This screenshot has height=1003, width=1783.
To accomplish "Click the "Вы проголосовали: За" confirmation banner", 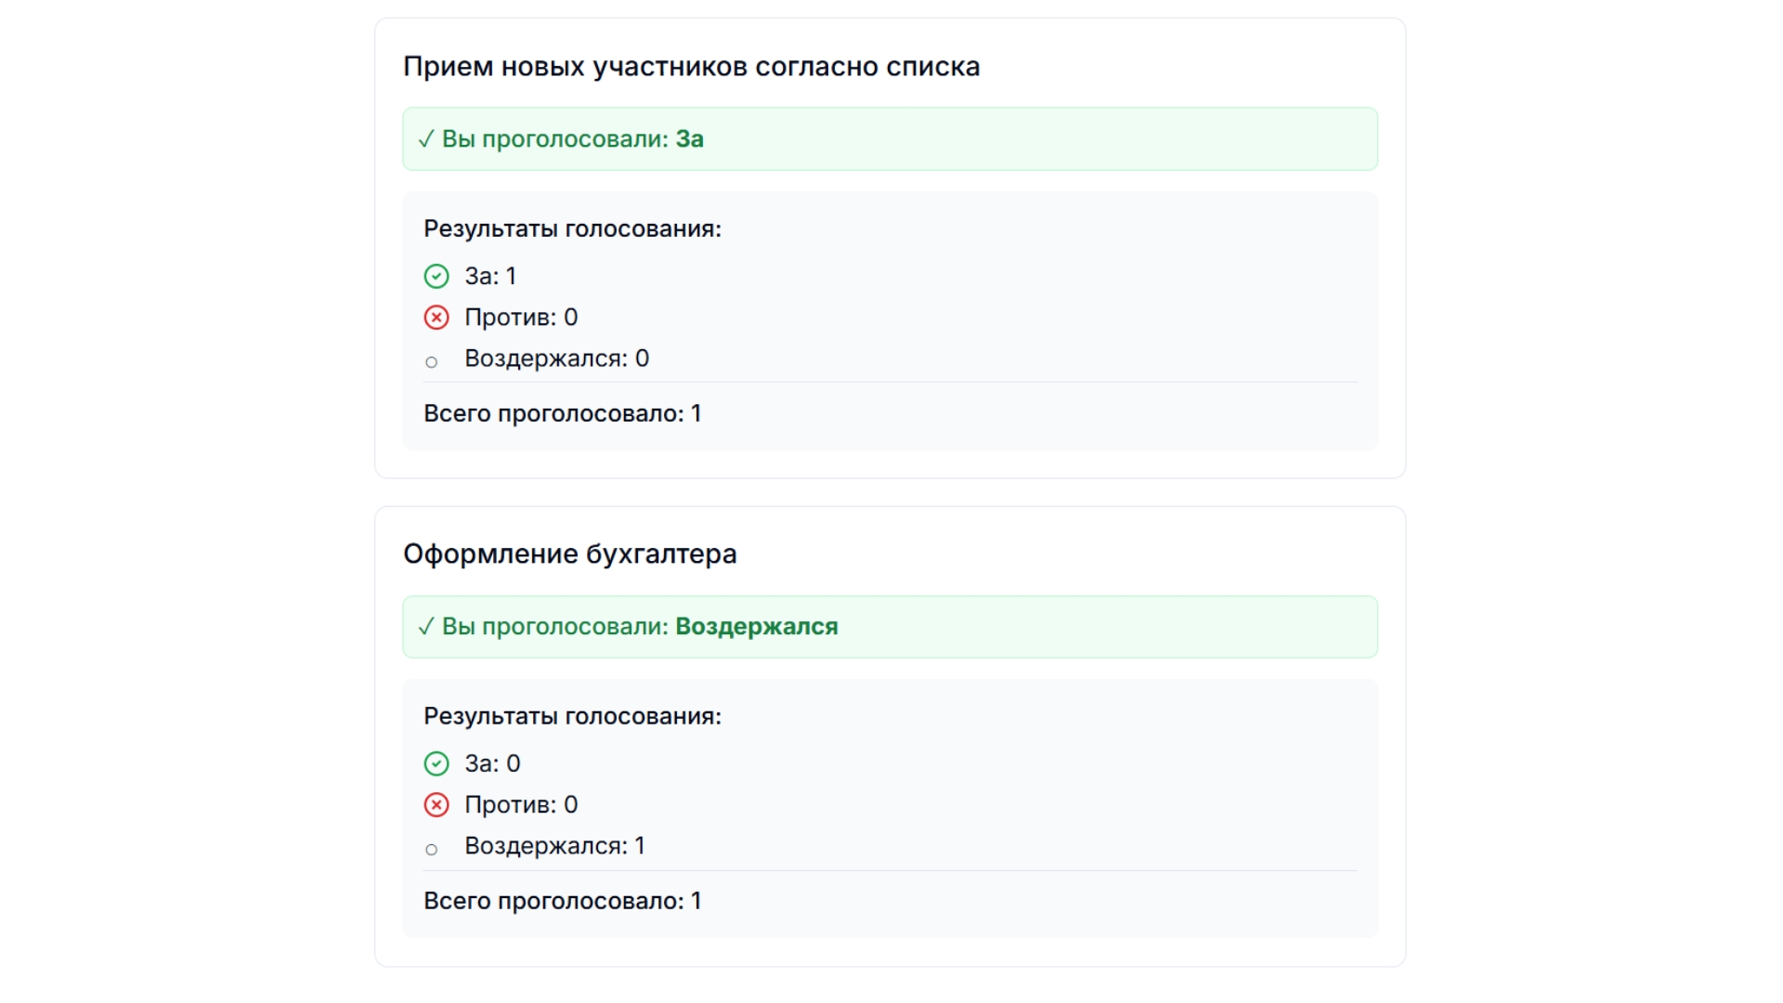I will [890, 138].
